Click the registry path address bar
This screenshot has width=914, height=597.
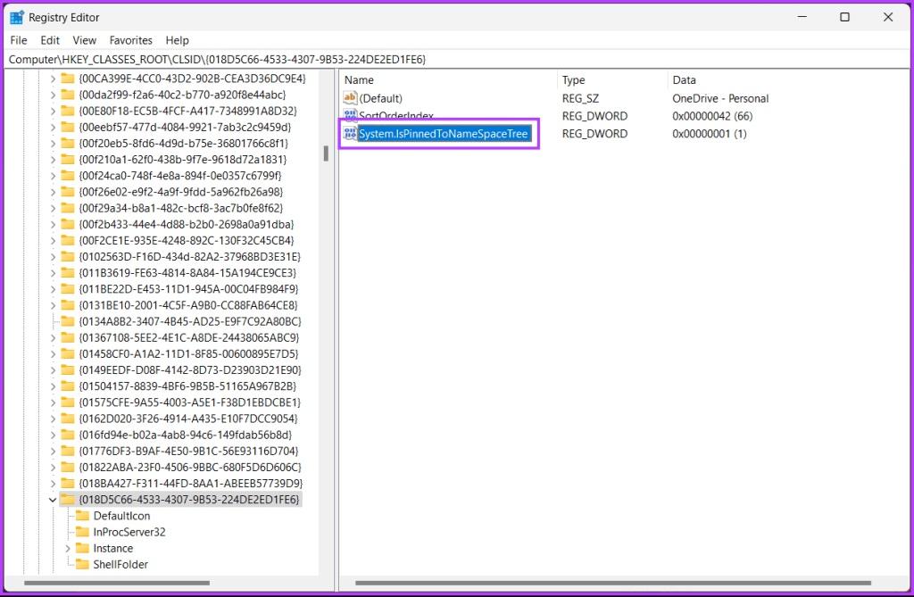click(x=457, y=60)
